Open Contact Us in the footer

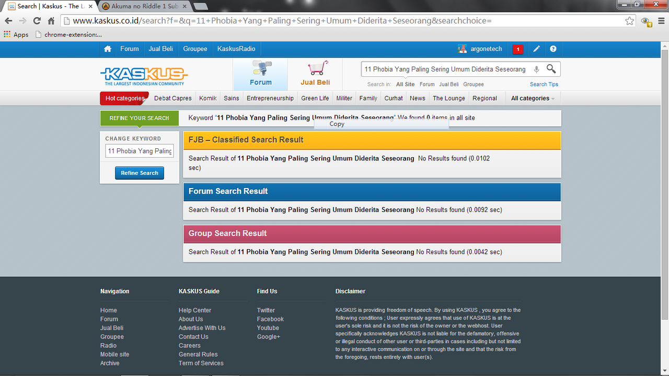[193, 337]
